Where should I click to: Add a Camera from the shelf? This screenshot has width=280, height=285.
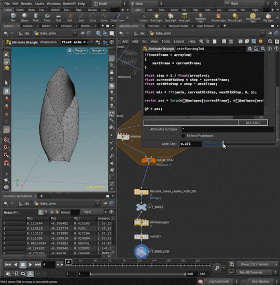[x=143, y=17]
